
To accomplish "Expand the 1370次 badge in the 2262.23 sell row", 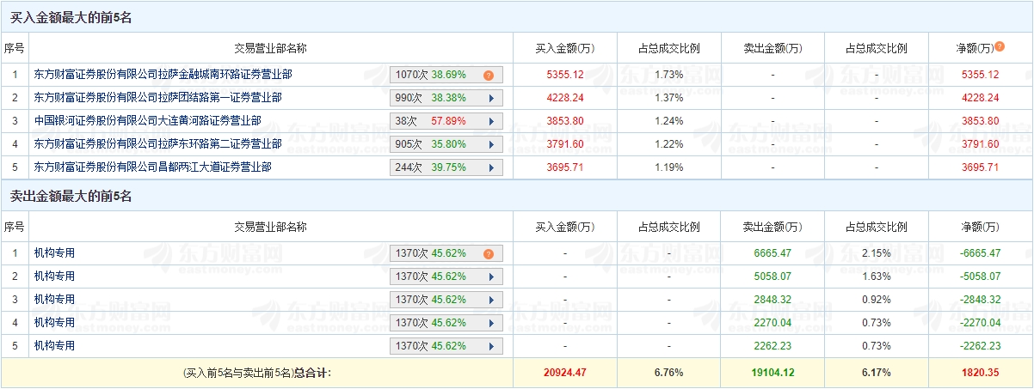I will (x=491, y=347).
